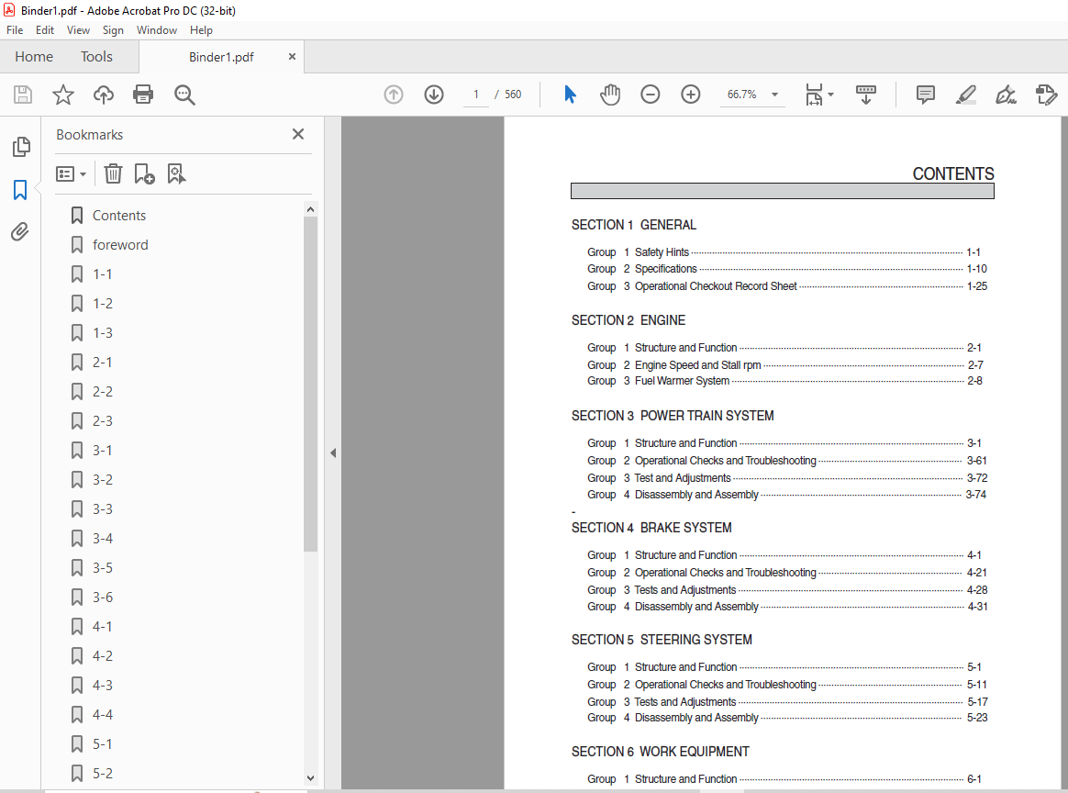Jump to bookmark 4-4

click(x=103, y=715)
